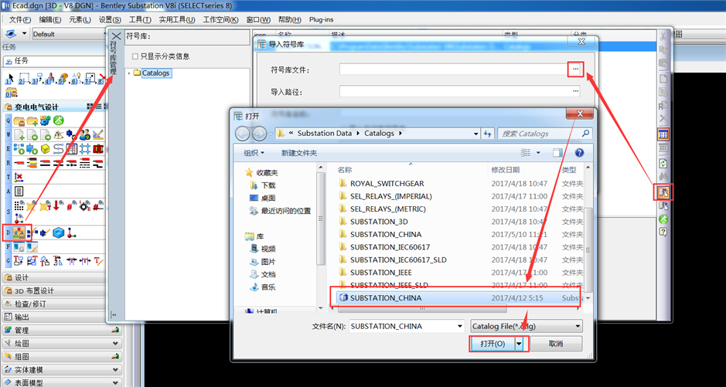The height and width of the screenshot is (387, 726).
Task: Click the first text tool icon in row G
Action: (19, 261)
